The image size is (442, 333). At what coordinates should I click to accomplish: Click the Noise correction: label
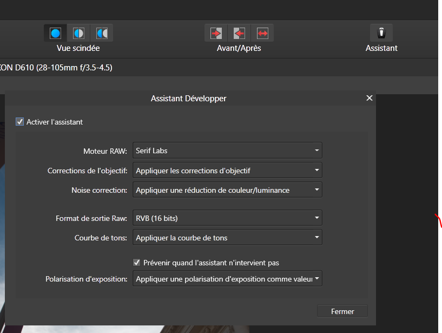pos(99,190)
